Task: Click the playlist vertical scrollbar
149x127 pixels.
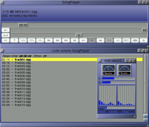Action: 145,84
